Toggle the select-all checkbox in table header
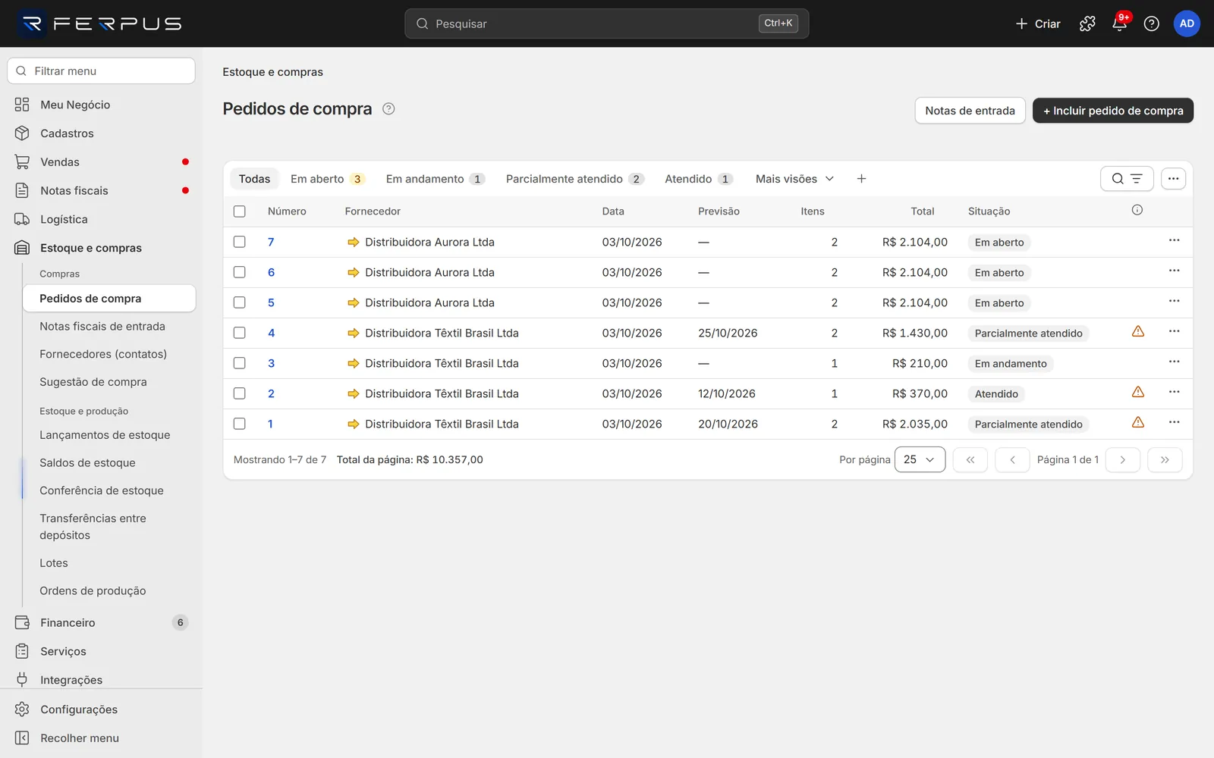This screenshot has height=758, width=1214. [x=240, y=211]
